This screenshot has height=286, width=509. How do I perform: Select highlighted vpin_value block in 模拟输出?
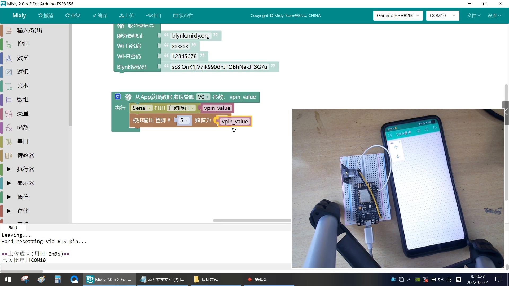[x=235, y=122]
